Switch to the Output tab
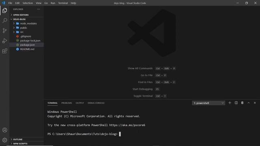 (80, 103)
